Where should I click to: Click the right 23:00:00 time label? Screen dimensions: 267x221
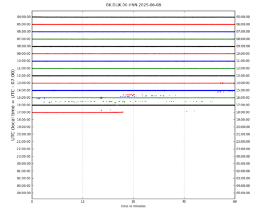click(x=243, y=149)
